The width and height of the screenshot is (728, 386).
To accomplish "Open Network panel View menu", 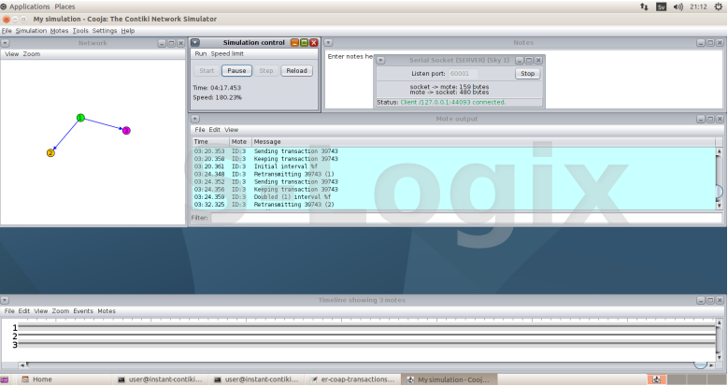I will (x=11, y=54).
